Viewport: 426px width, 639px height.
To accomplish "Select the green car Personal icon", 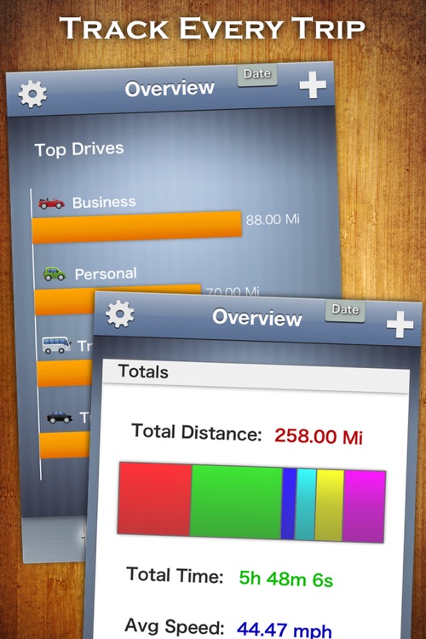I will click(x=55, y=273).
